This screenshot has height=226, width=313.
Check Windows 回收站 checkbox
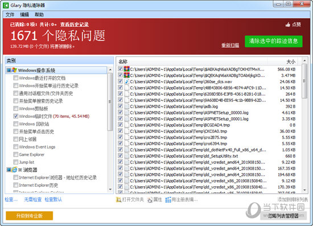point(15,124)
